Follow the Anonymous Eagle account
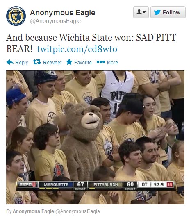This screenshot has width=191, height=216. pos(168,12)
